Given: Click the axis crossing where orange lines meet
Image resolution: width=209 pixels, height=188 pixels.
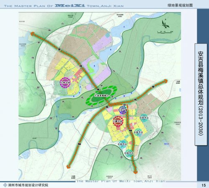Looking at the screenshot, I should pos(110,104).
